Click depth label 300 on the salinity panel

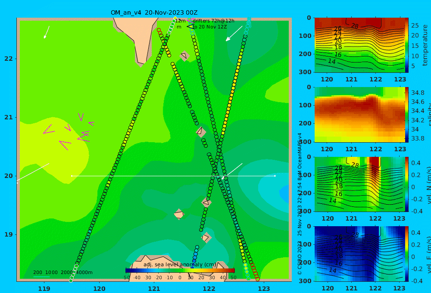point(305,141)
